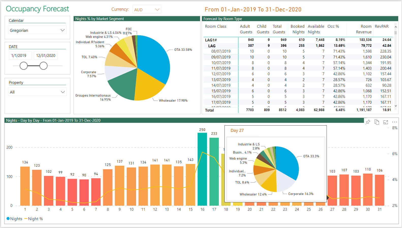Sort table by RevPAR column header
402x228 pixels.
coord(381,26)
